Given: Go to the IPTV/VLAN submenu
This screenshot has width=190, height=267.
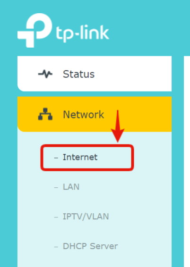Looking at the screenshot, I should 86,217.
